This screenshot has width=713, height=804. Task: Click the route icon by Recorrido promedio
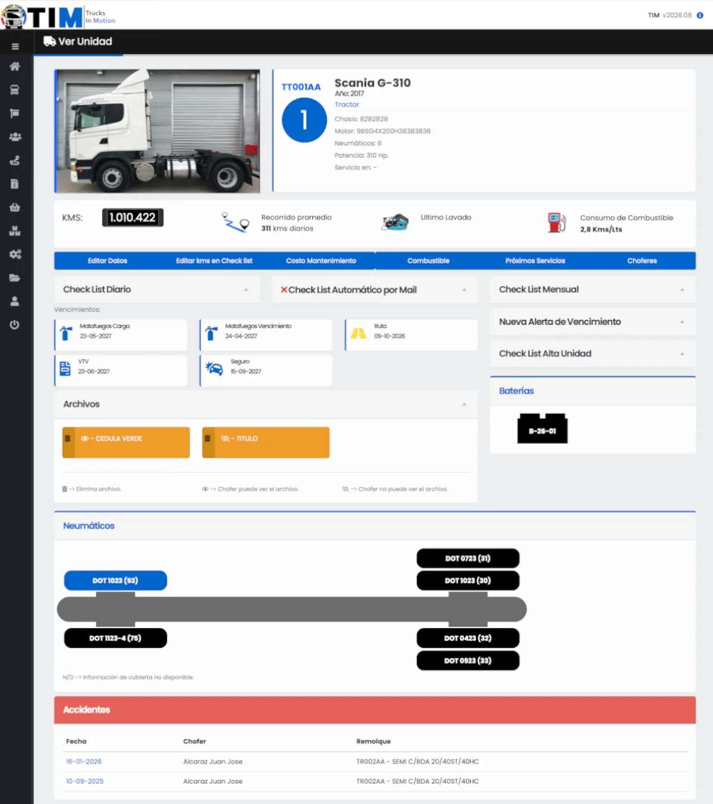(235, 223)
